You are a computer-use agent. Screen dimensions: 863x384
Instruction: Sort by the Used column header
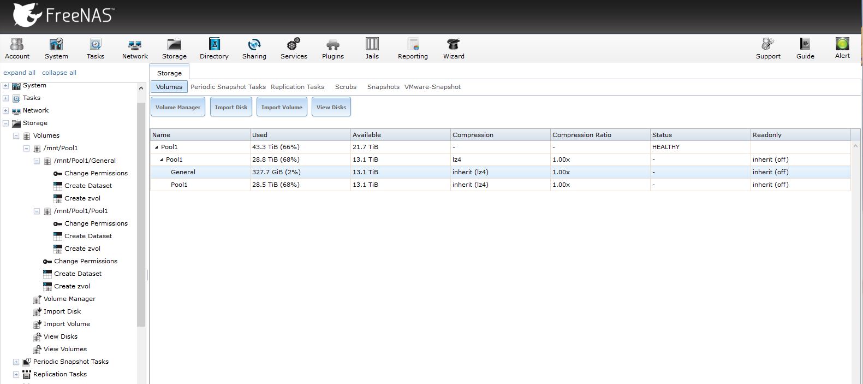[x=300, y=135]
